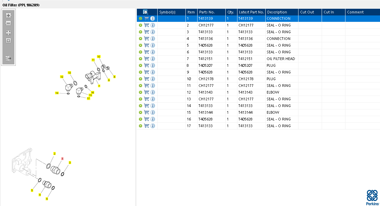
Task: Select the CONNECTION description for item 4
Action: coord(278,39)
